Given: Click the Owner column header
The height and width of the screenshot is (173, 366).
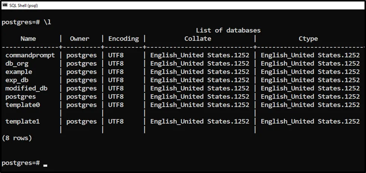Looking at the screenshot, I should [x=80, y=39].
